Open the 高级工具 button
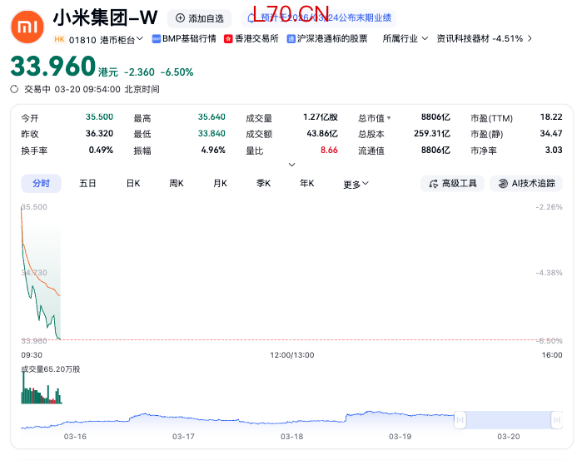This screenshot has height=460, width=582. pos(452,184)
